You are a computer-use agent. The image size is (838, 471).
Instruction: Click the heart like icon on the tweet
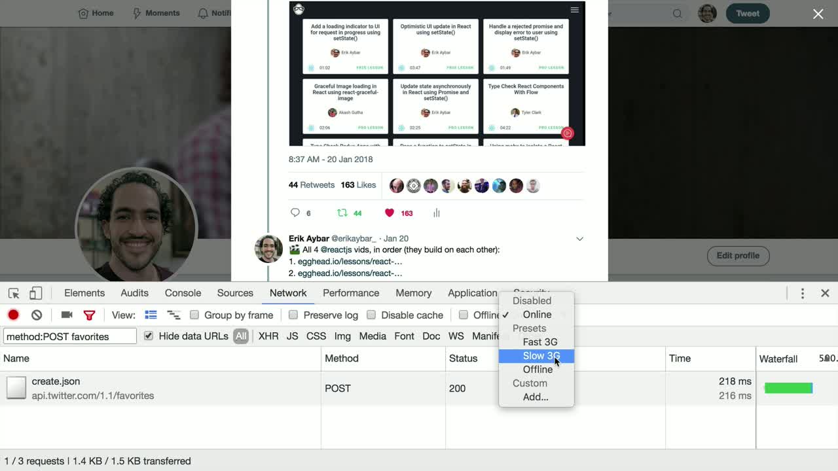(x=390, y=213)
